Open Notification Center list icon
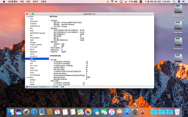188x117 pixels. tap(183, 2)
